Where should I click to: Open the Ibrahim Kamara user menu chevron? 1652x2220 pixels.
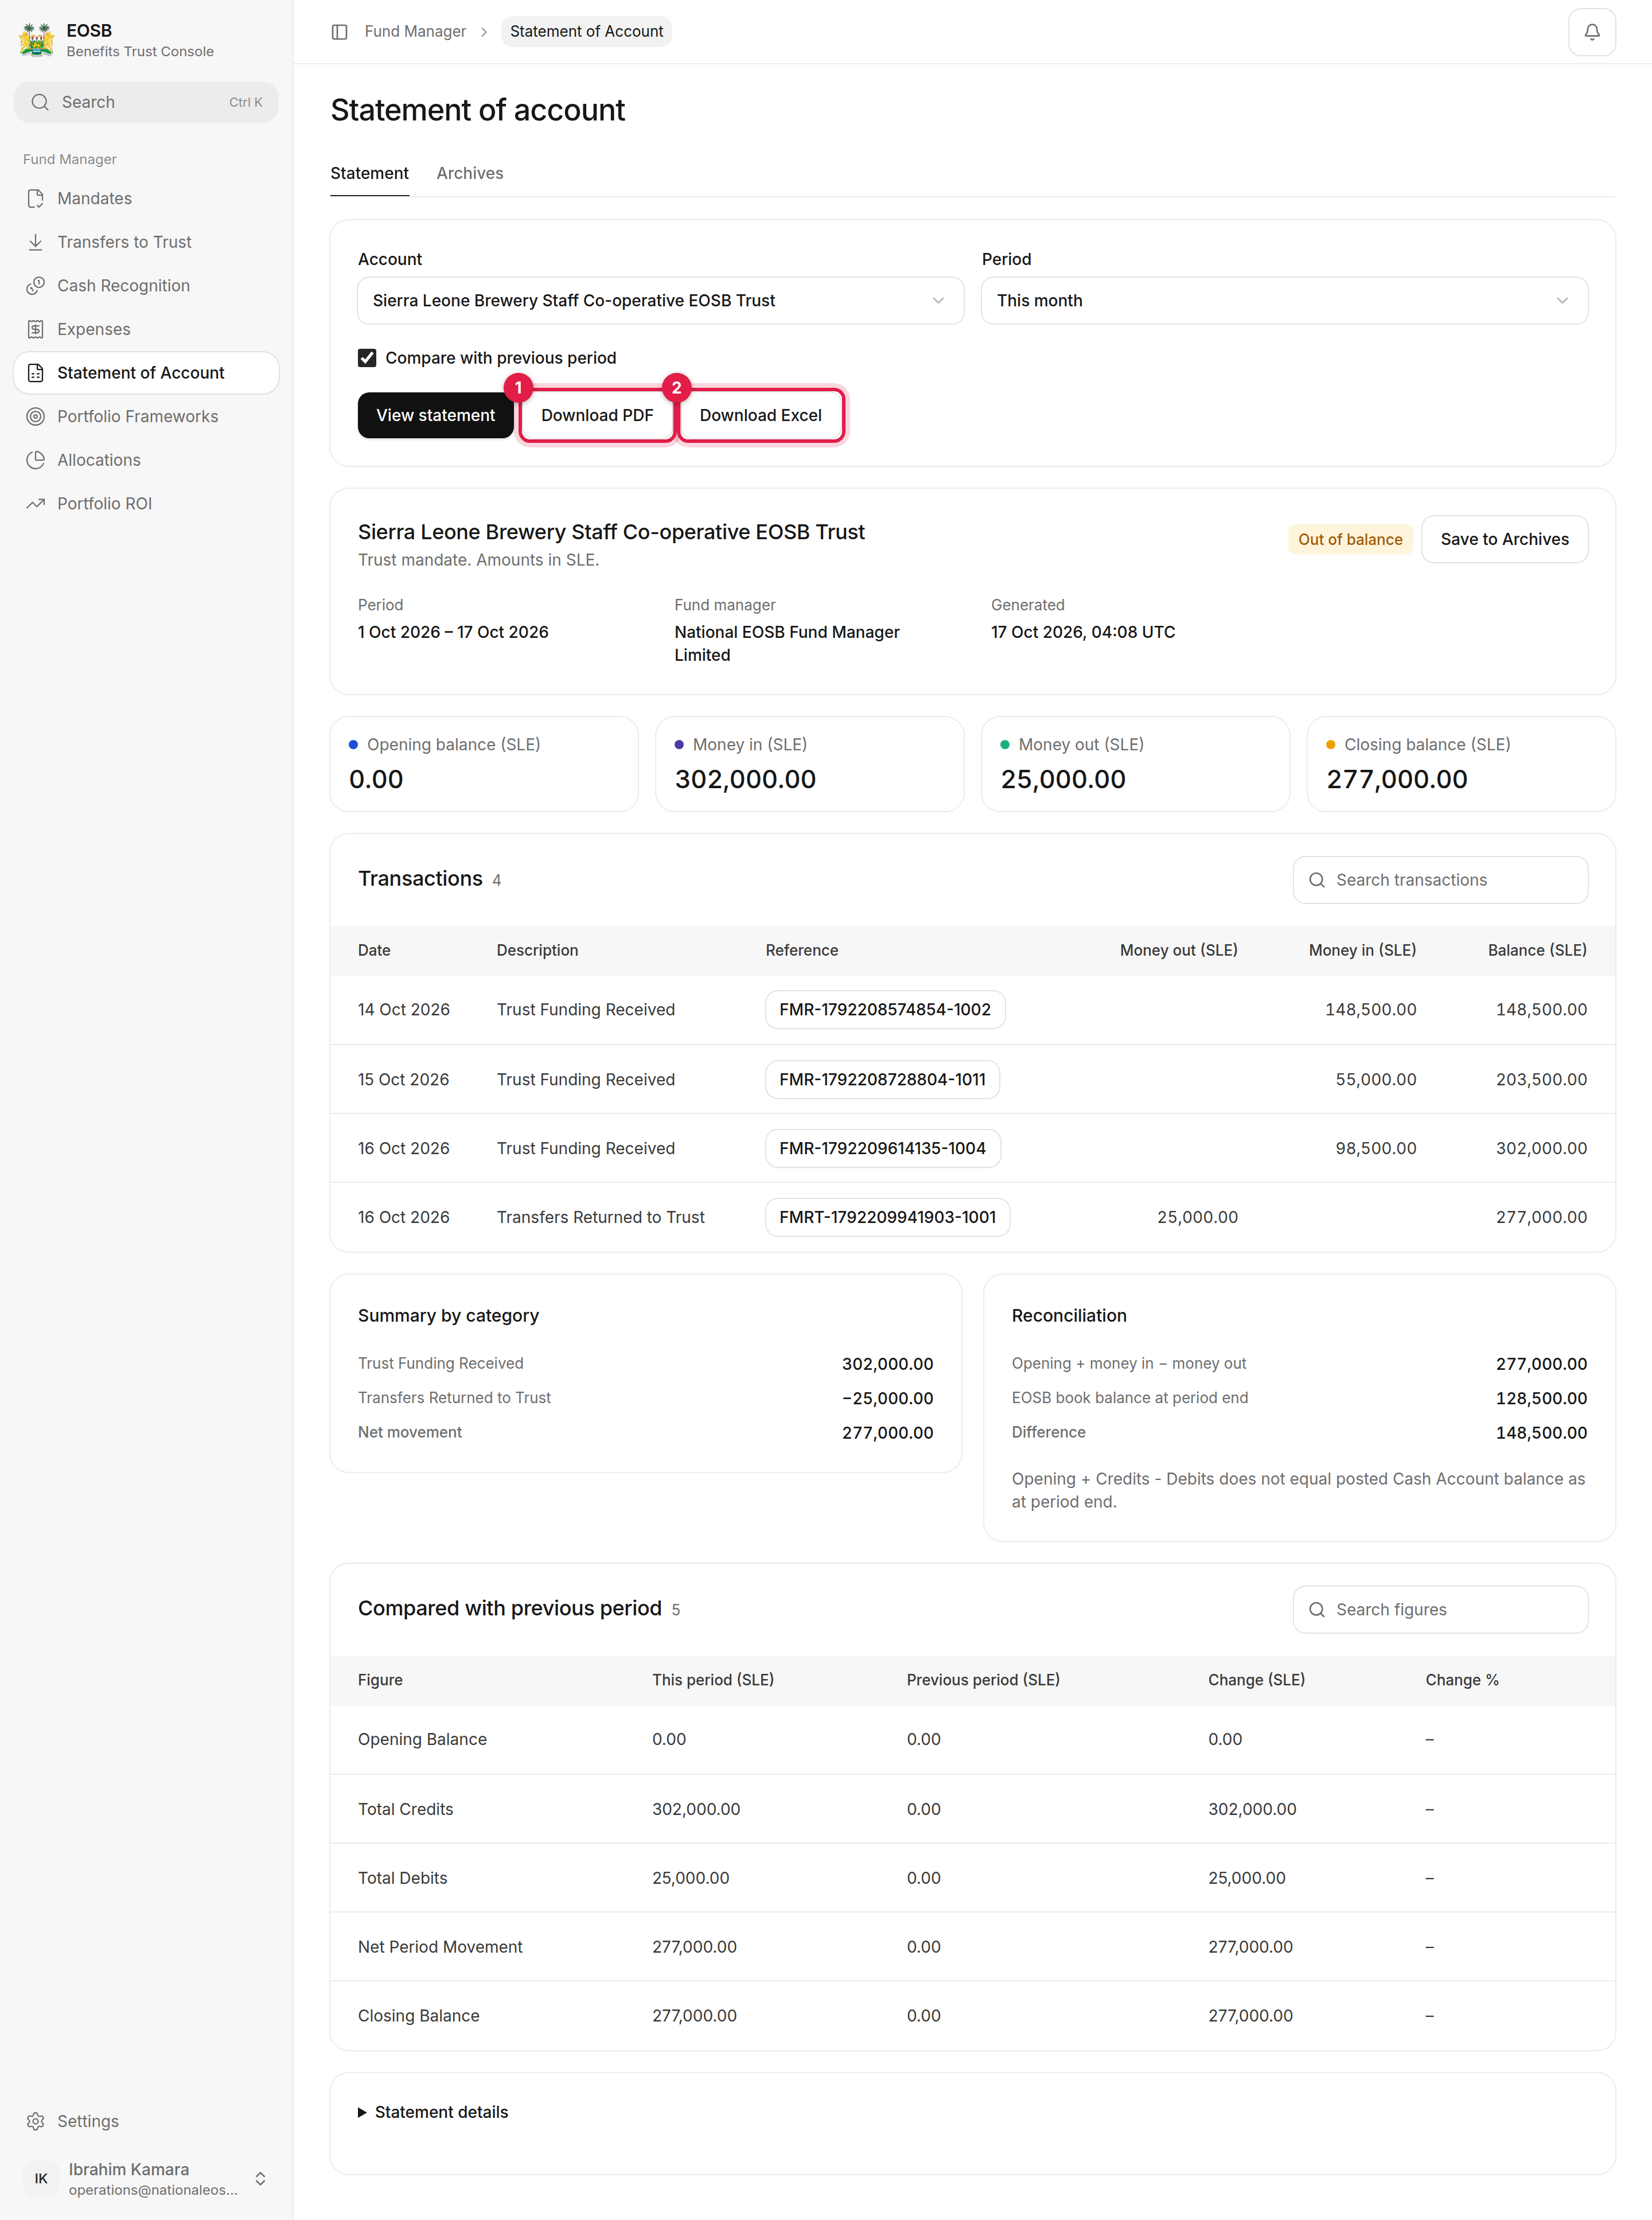tap(260, 2178)
